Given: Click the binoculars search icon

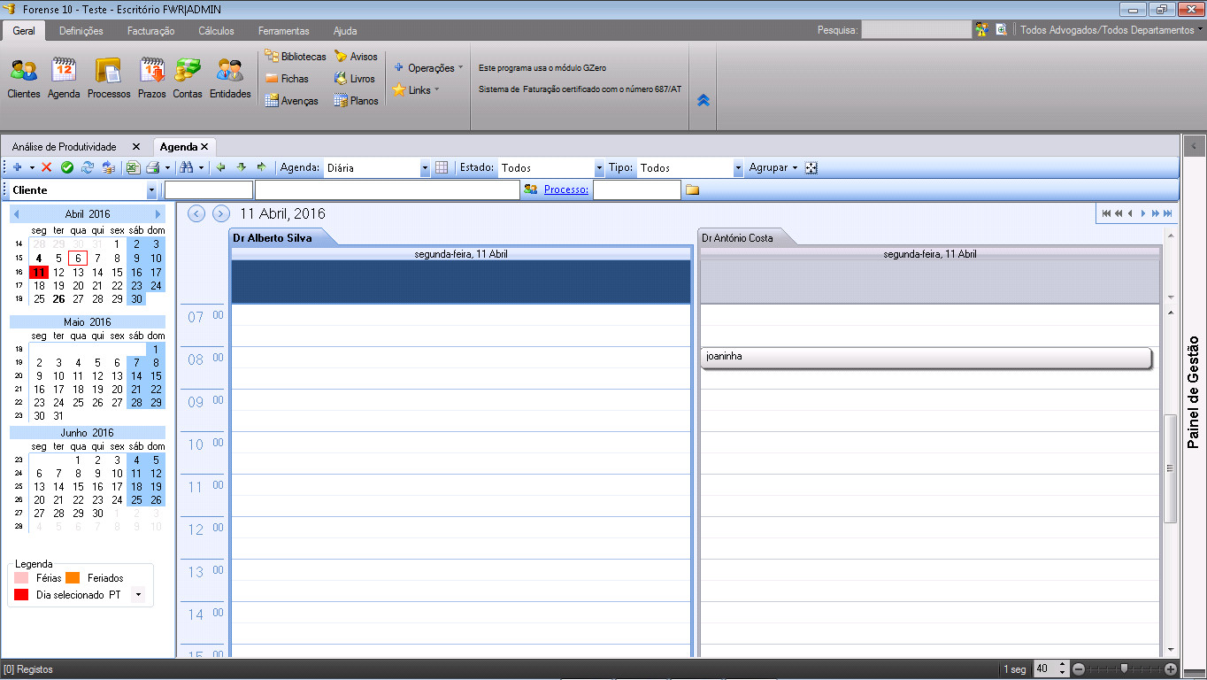Looking at the screenshot, I should [x=187, y=167].
